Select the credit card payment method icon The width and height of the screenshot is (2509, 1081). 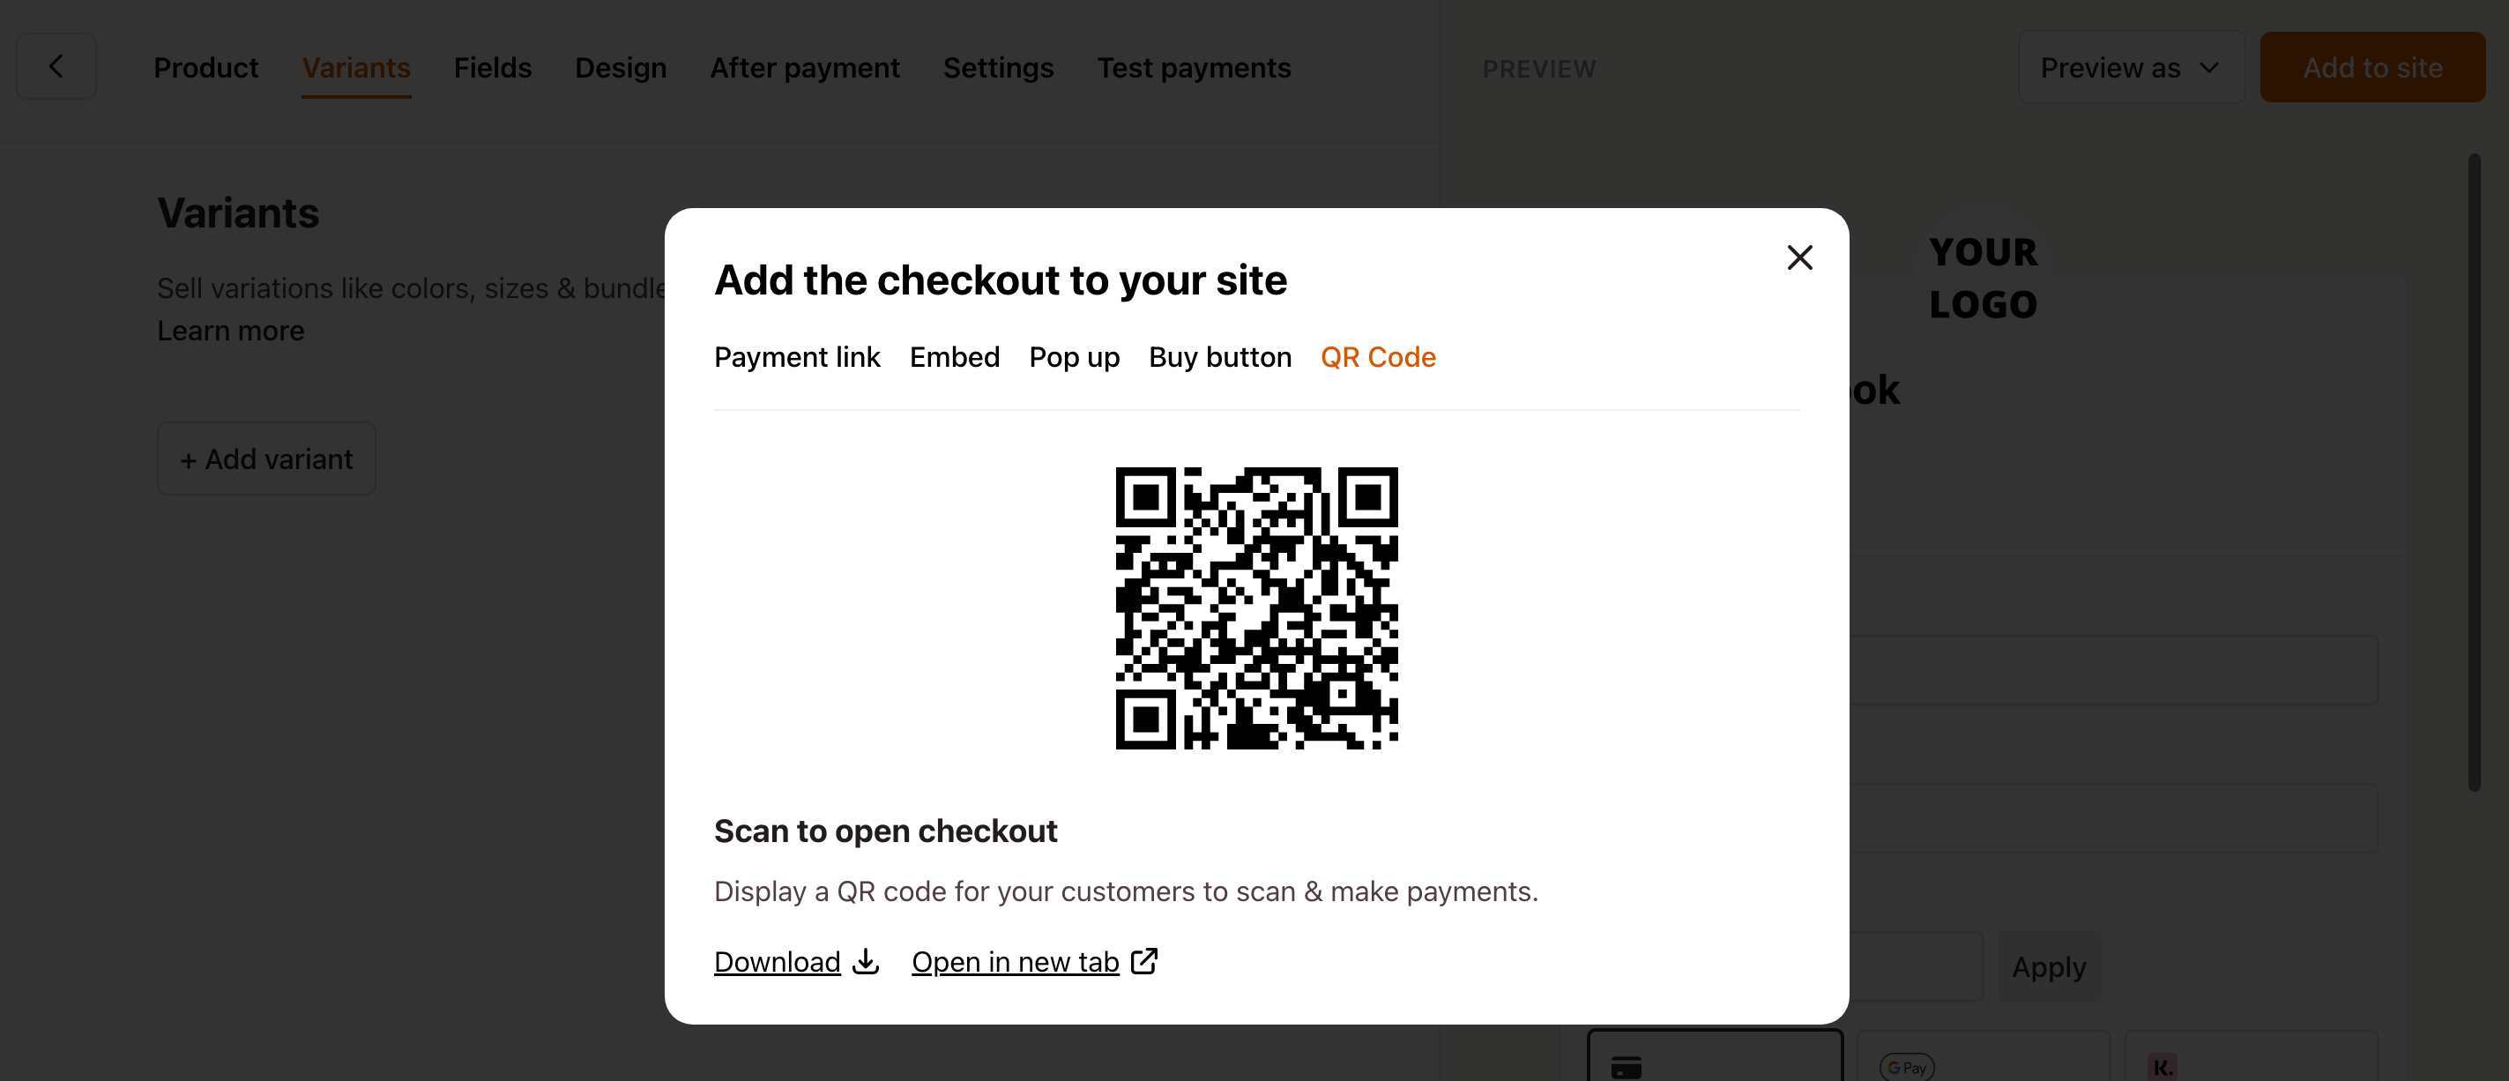(x=1626, y=1066)
